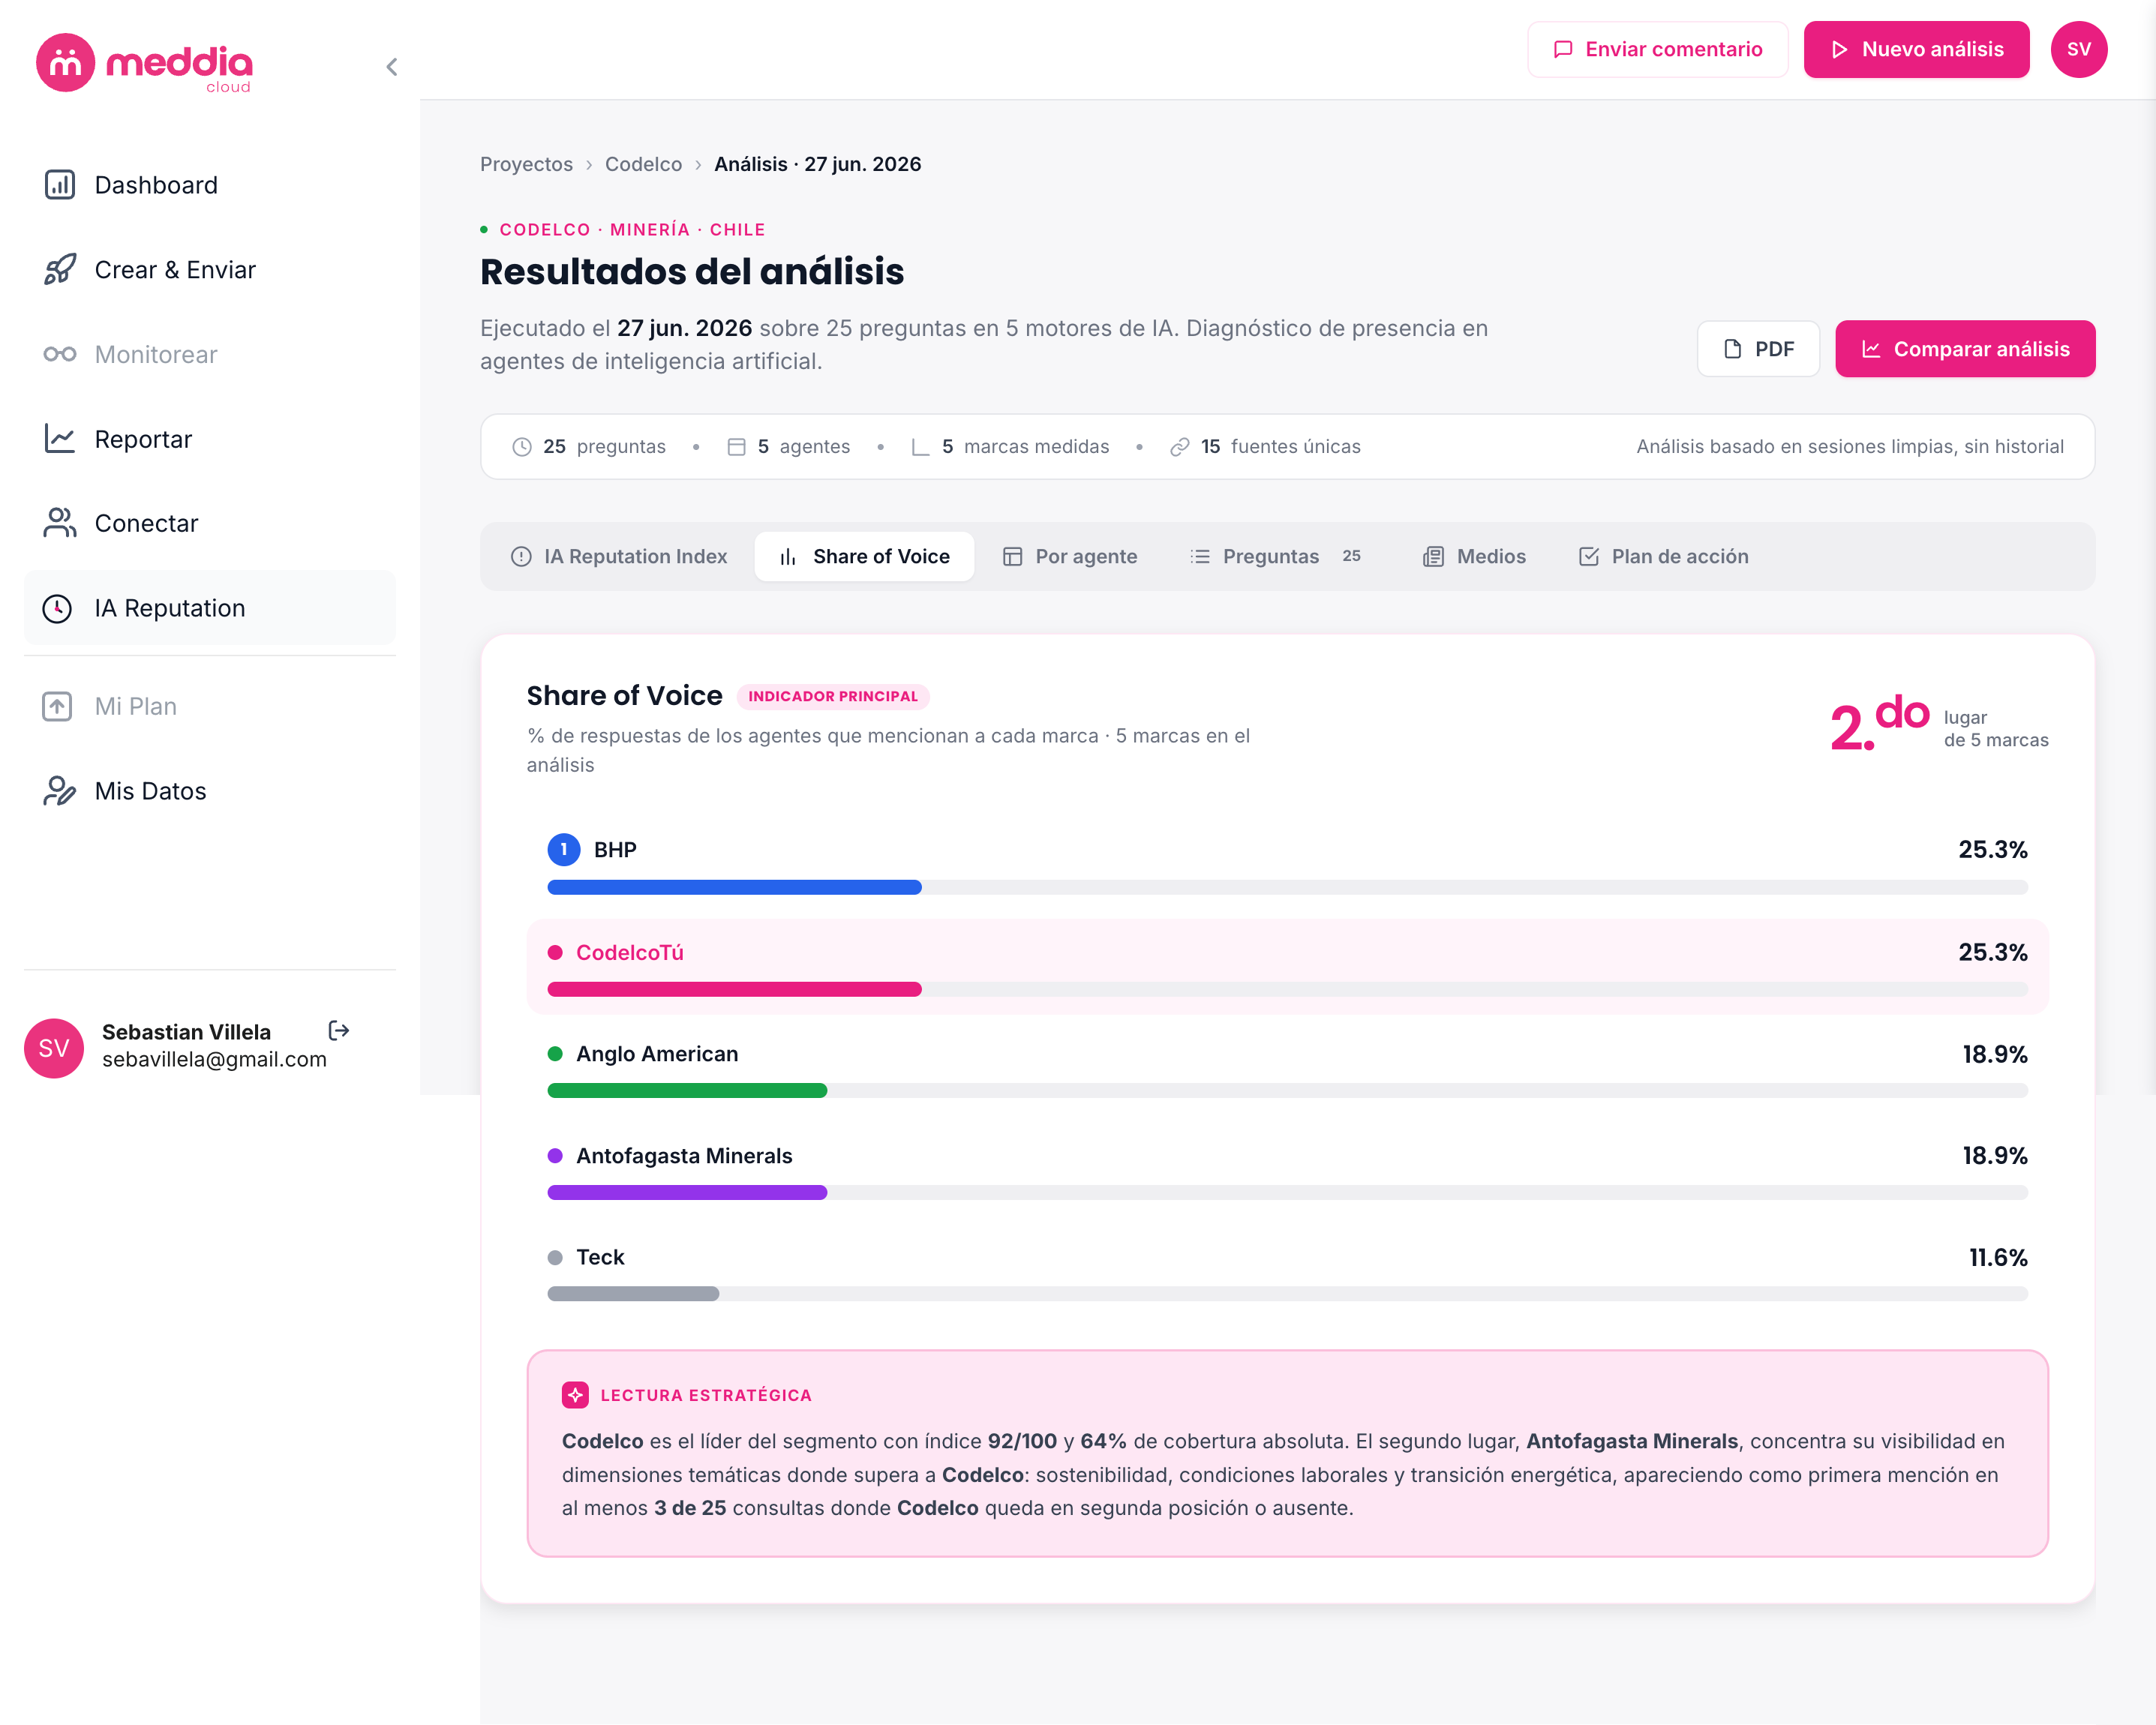Open Mis Datos in the sidebar
Image resolution: width=2156 pixels, height=1725 pixels.
tap(209, 791)
